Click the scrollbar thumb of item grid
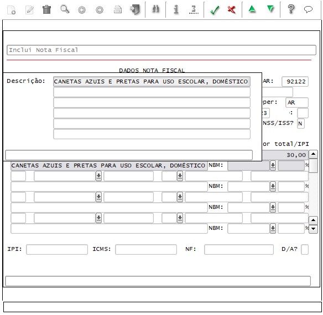323x315 pixels. tap(313, 166)
